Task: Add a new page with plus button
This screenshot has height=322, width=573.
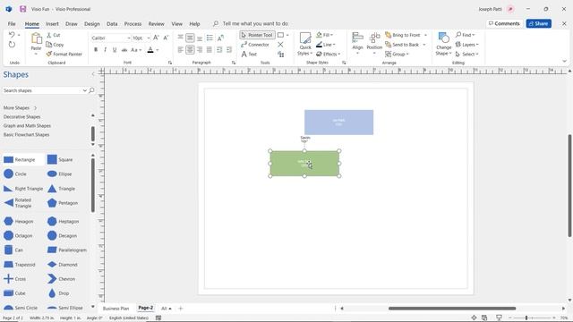Action: (181, 309)
